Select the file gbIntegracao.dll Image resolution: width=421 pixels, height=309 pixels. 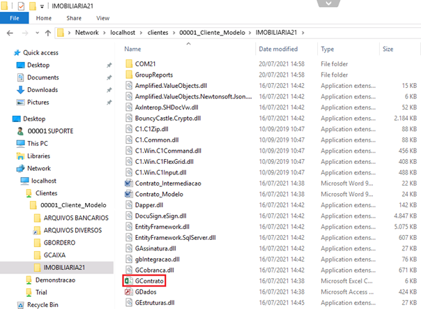click(x=158, y=259)
